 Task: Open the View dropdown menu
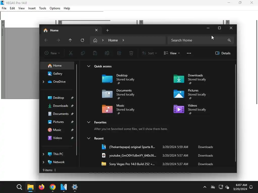click(x=172, y=53)
